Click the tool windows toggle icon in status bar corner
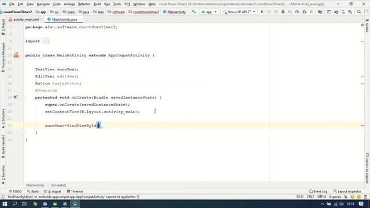The height and width of the screenshot is (208, 370). point(3,197)
